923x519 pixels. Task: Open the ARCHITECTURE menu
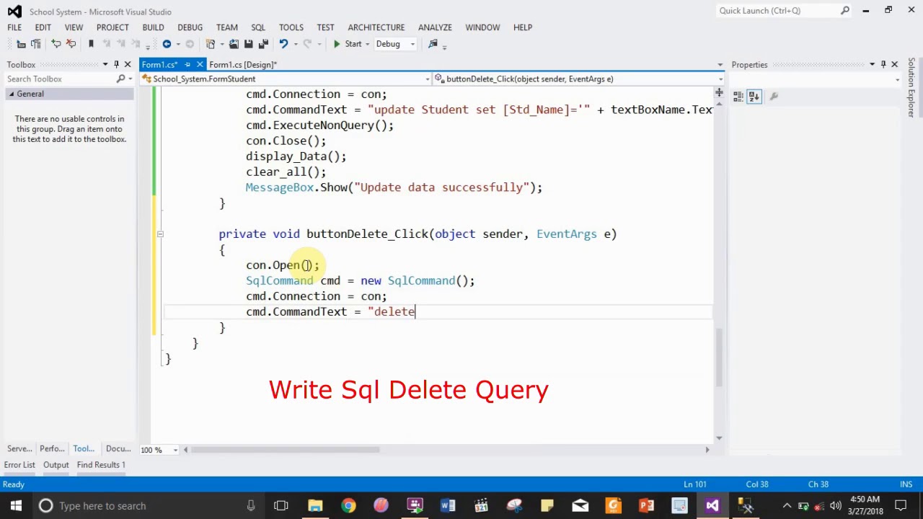[x=376, y=27]
